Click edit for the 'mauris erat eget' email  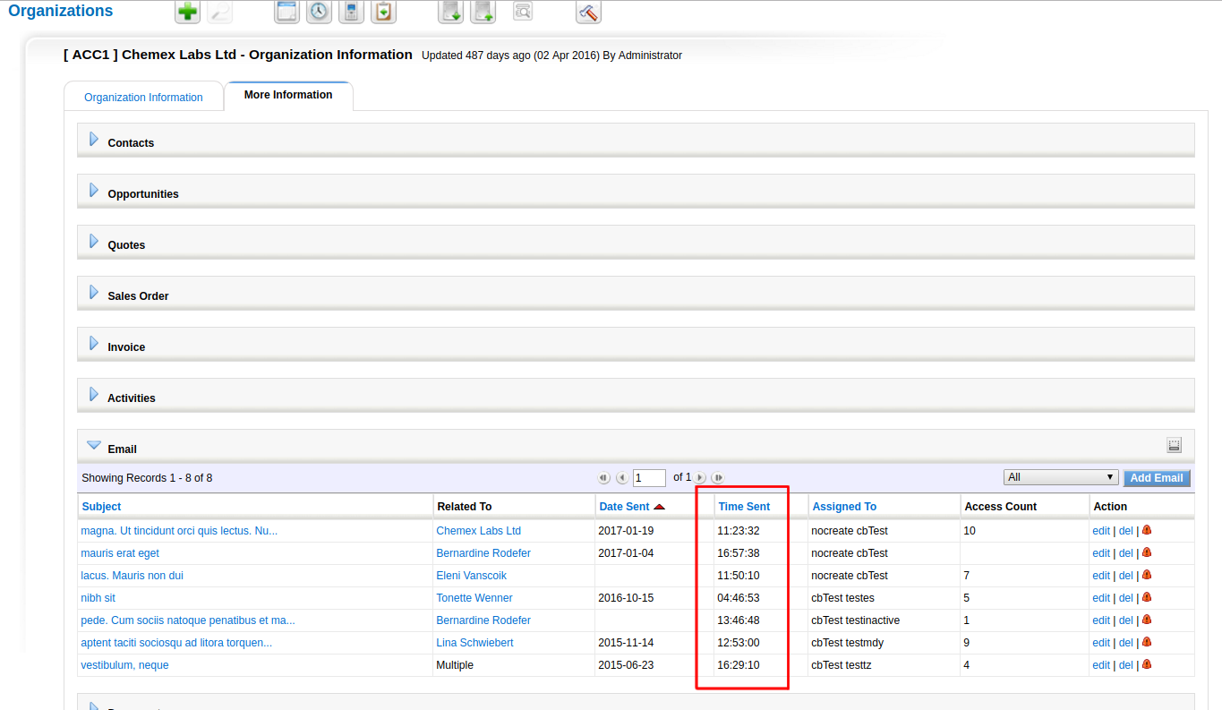1101,553
